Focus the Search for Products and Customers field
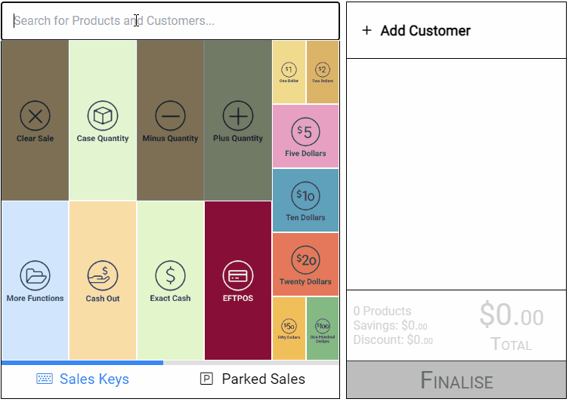The height and width of the screenshot is (402, 569). (170, 21)
